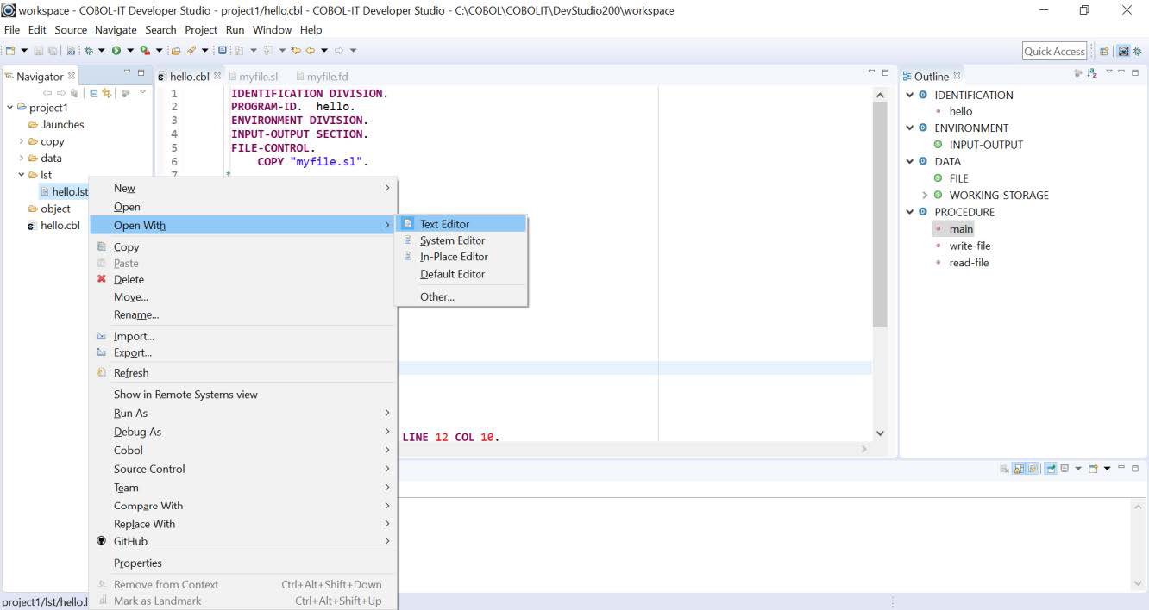Expand WORKING-STORAGE in the Outline view
This screenshot has width=1149, height=610.
(x=924, y=195)
